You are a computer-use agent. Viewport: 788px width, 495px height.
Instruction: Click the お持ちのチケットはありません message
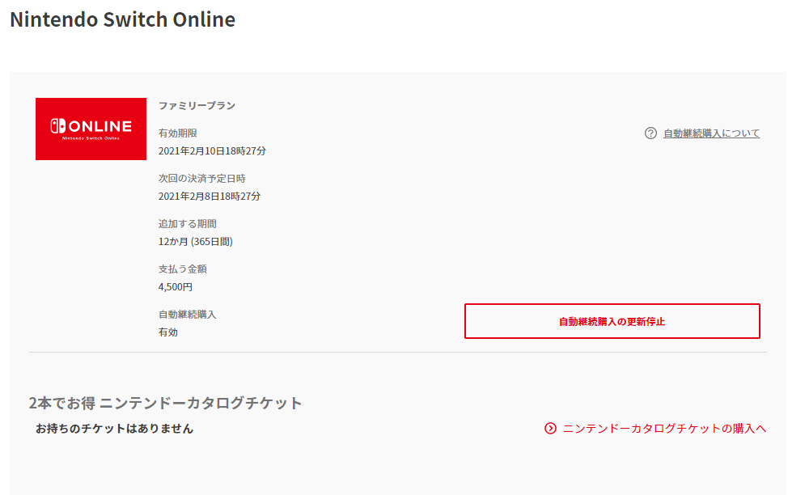click(115, 429)
